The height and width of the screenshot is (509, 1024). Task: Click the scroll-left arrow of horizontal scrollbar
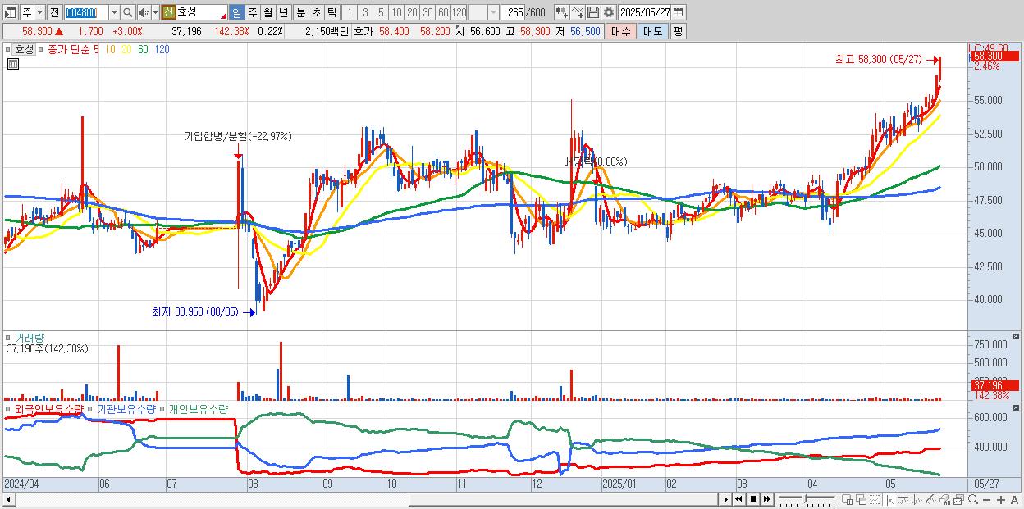coord(9,499)
